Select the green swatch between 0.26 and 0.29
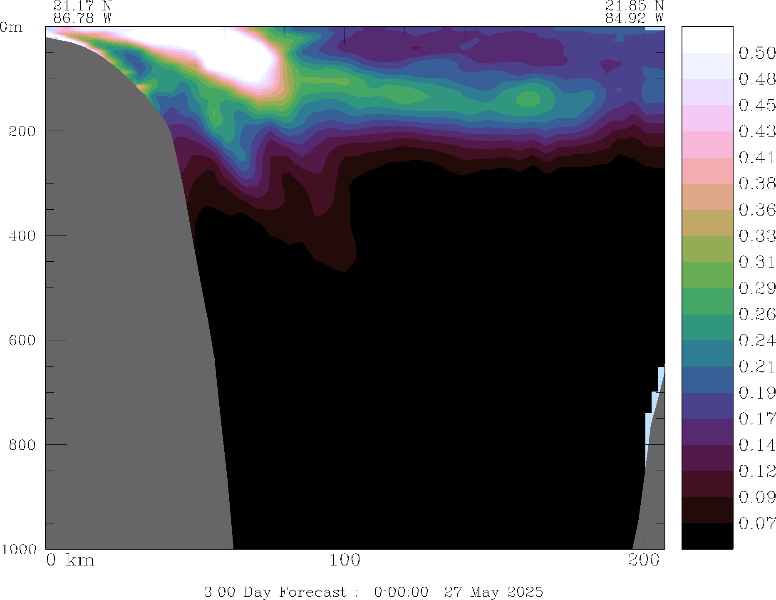The image size is (776, 600). tap(707, 301)
